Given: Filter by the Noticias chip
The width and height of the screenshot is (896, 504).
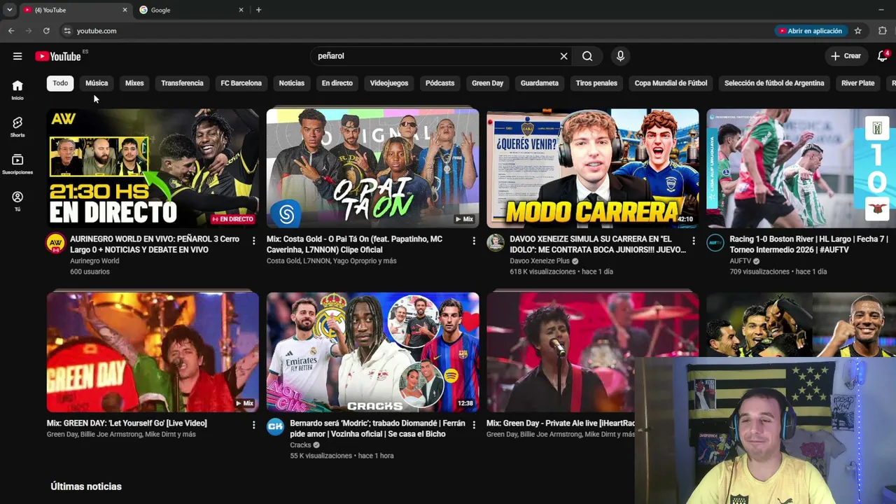Looking at the screenshot, I should [x=292, y=83].
